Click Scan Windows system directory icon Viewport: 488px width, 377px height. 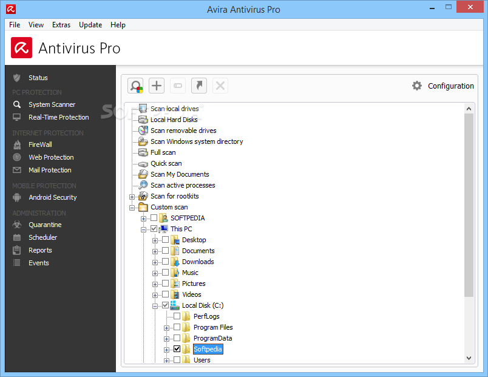tap(143, 141)
